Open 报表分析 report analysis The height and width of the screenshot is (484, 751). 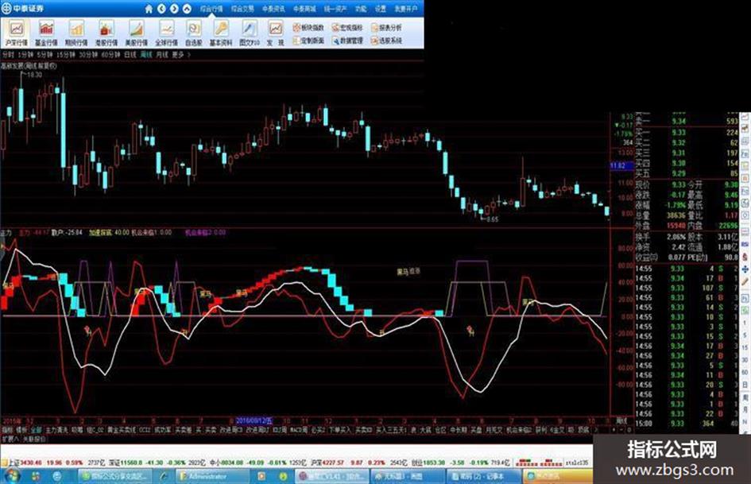tap(386, 28)
